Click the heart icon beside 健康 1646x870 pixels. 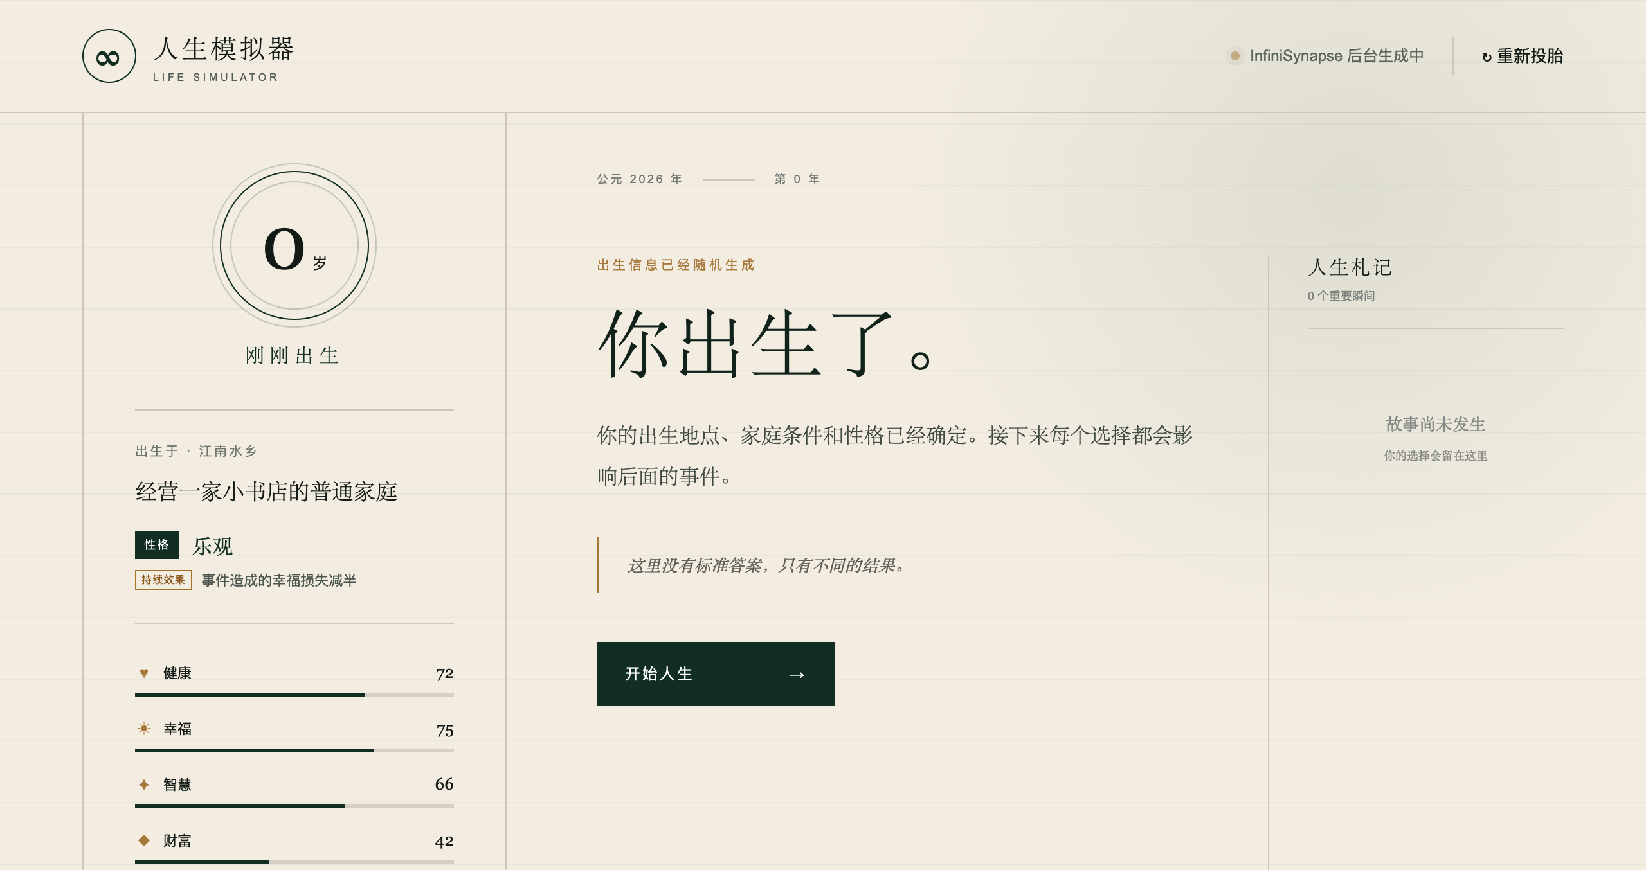pos(144,673)
